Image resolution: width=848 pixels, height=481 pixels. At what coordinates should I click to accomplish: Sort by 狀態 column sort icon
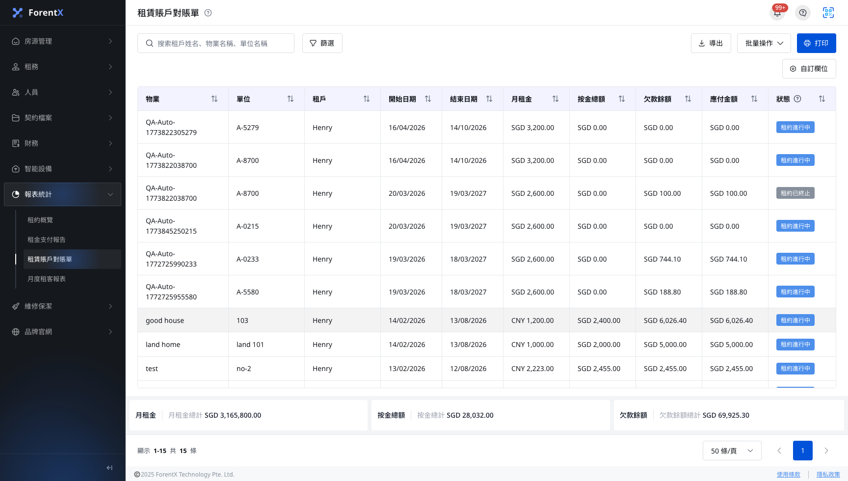pos(822,99)
